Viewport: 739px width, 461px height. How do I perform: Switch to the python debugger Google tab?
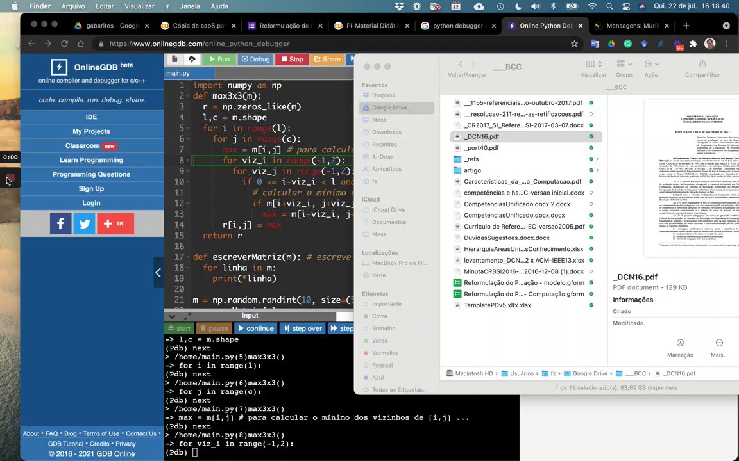458,26
